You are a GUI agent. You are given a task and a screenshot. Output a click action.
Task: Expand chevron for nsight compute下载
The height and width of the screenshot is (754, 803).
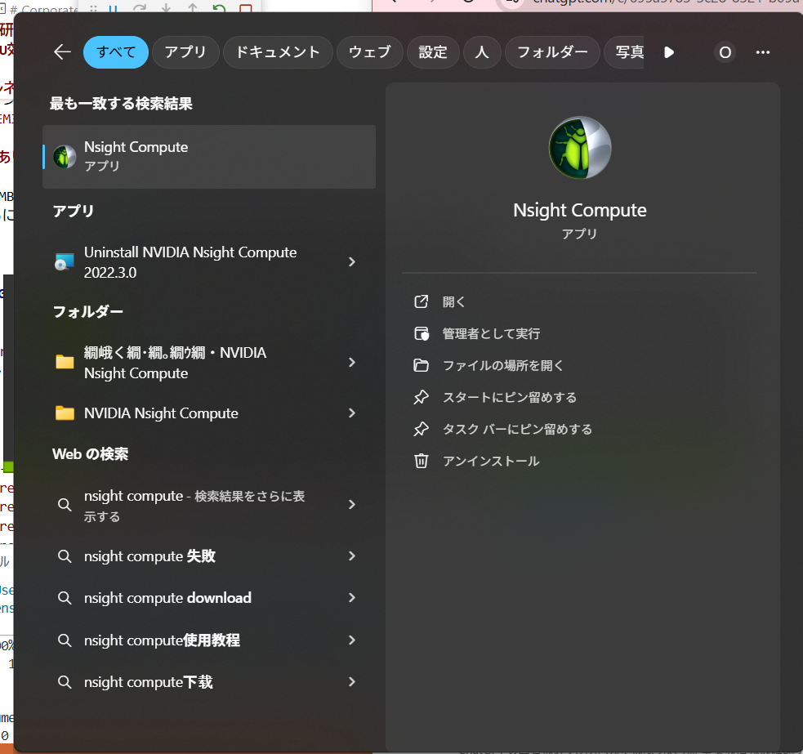tap(352, 682)
